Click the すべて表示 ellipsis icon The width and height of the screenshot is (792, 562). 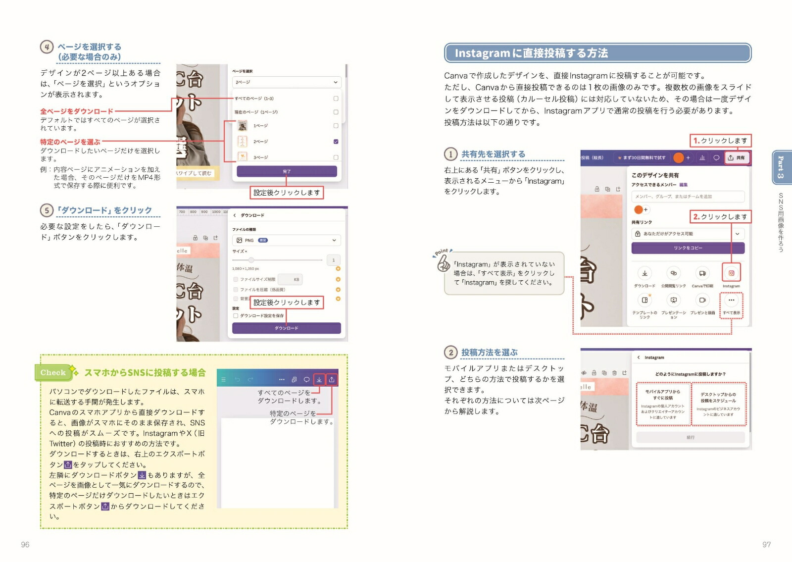coord(731,300)
